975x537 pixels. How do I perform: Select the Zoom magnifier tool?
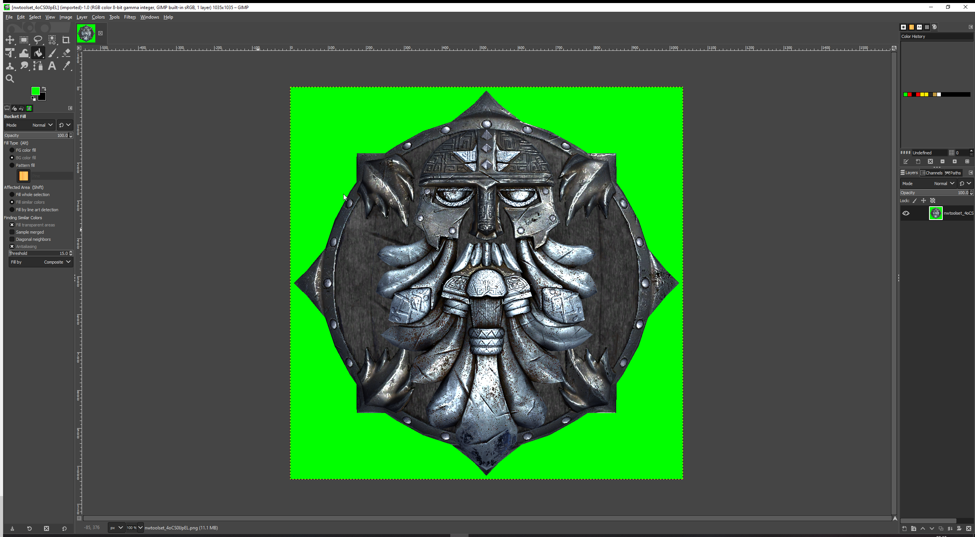pos(10,79)
